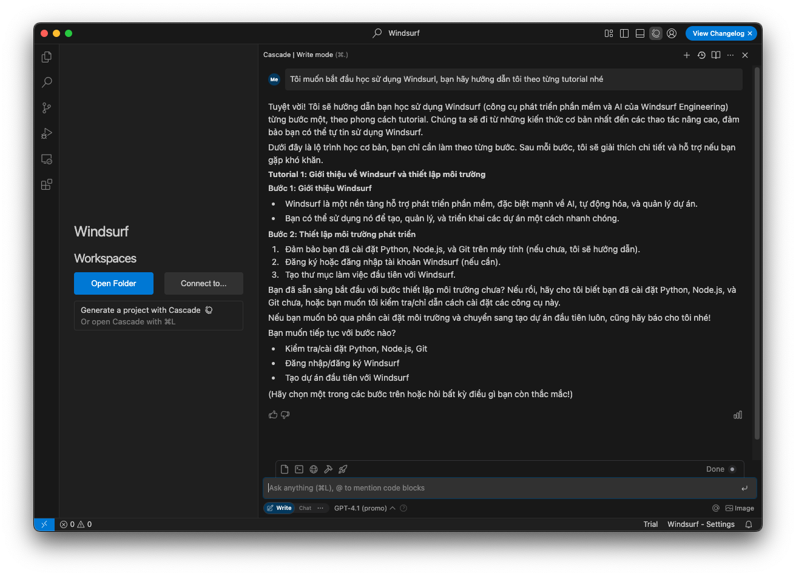Give thumbs up to the Cascade response
This screenshot has width=796, height=576.
pos(273,415)
